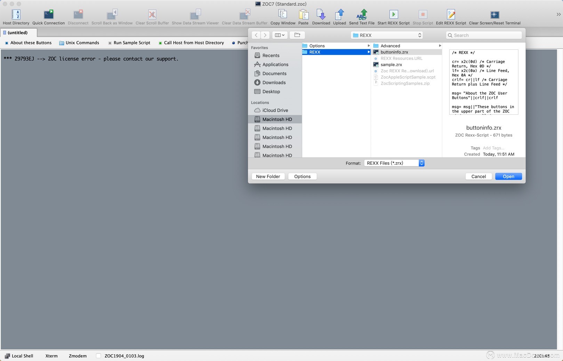The height and width of the screenshot is (361, 563).
Task: Click REXX Resources.URL file entry
Action: [x=407, y=58]
